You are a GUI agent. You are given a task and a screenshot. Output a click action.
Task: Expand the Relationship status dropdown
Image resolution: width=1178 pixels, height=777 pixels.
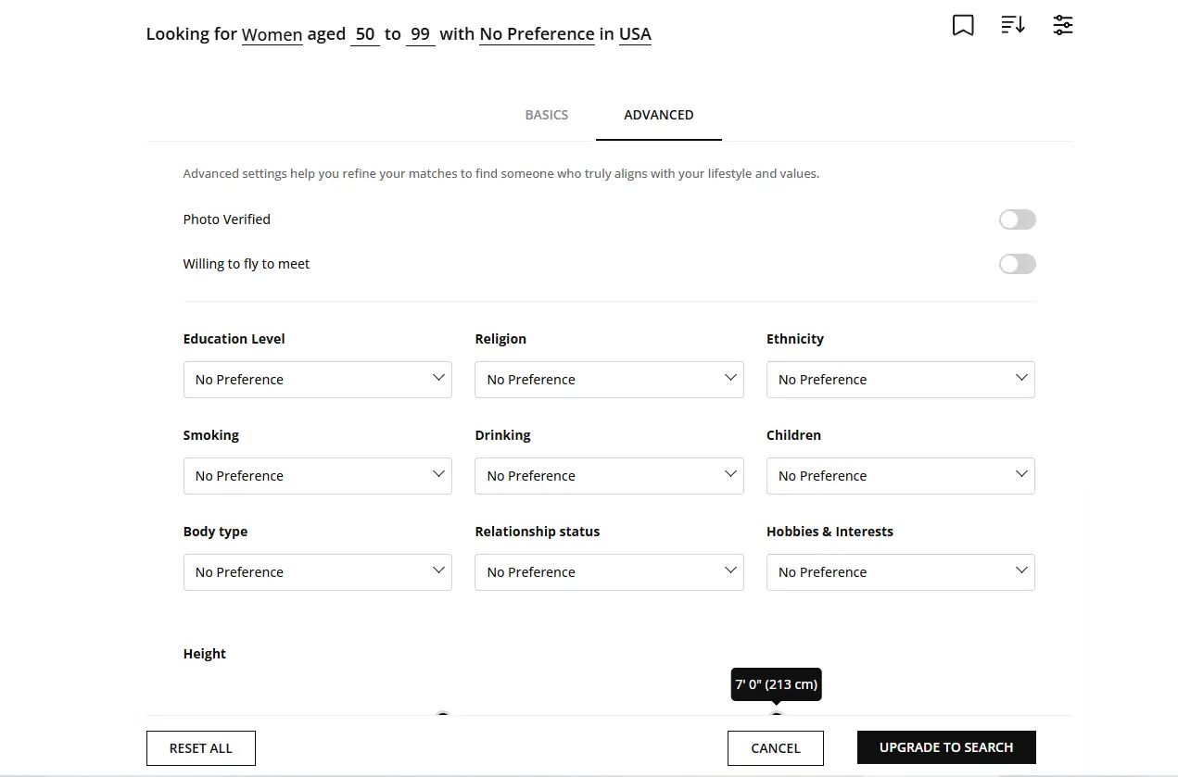[x=609, y=572]
